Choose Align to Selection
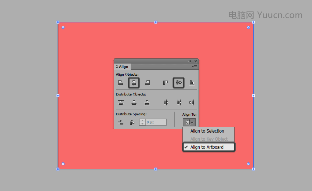The width and height of the screenshot is (312, 191). 207,131
